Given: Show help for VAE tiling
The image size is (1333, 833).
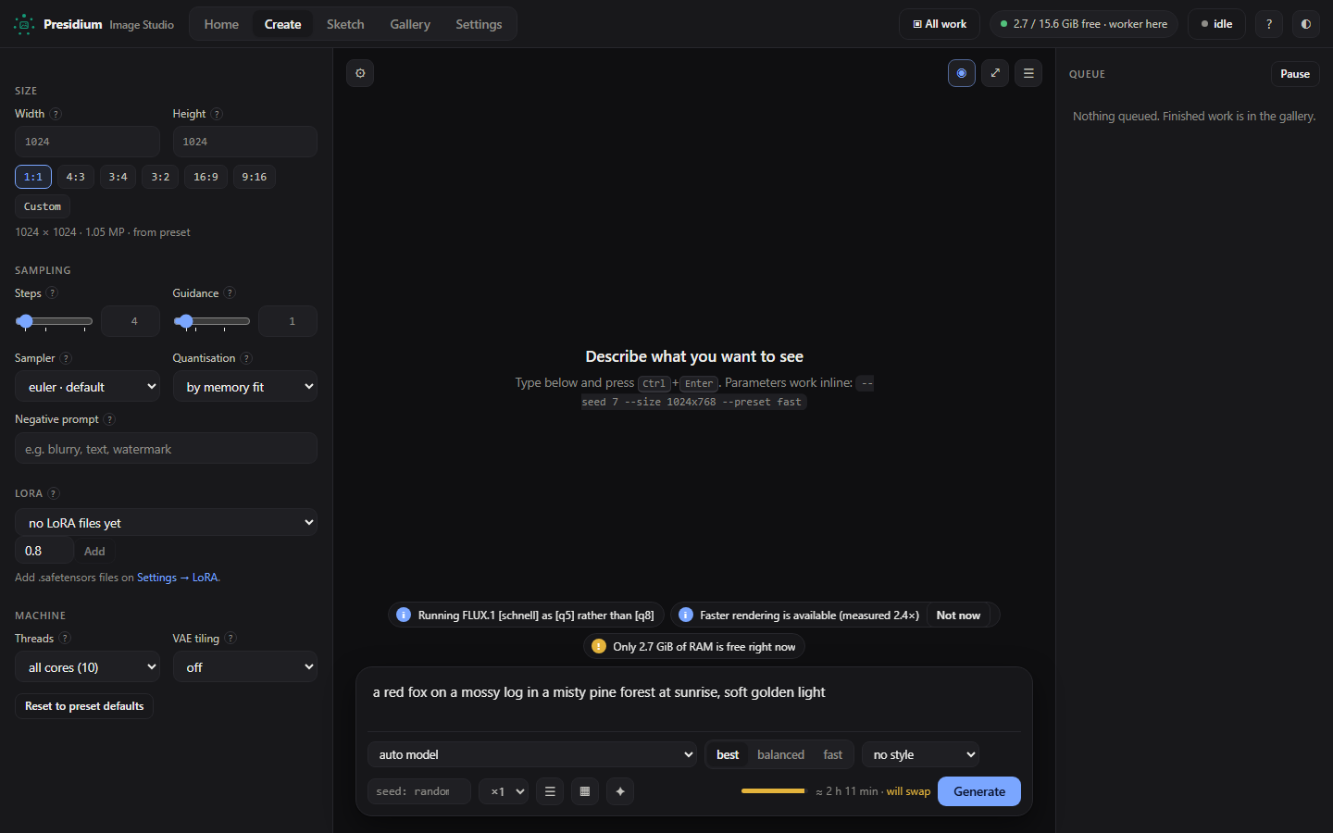Looking at the screenshot, I should point(230,639).
